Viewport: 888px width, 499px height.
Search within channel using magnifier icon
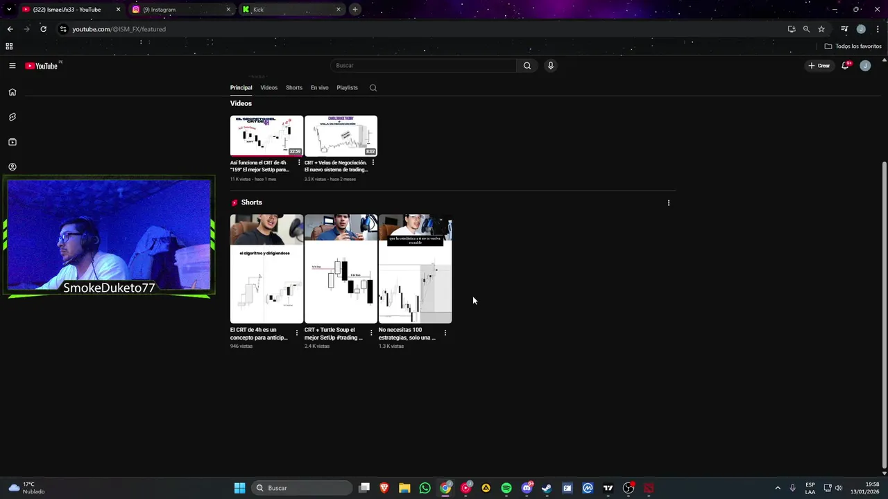373,88
